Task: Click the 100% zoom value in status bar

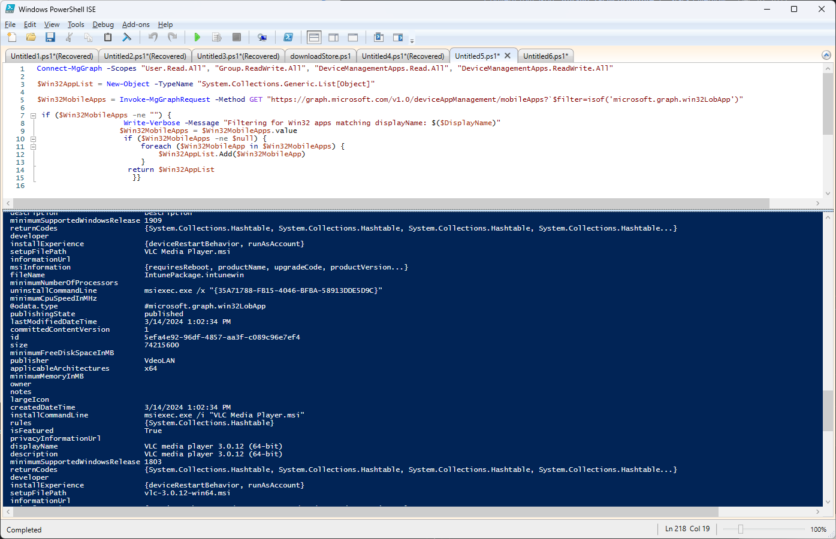Action: coord(819,529)
